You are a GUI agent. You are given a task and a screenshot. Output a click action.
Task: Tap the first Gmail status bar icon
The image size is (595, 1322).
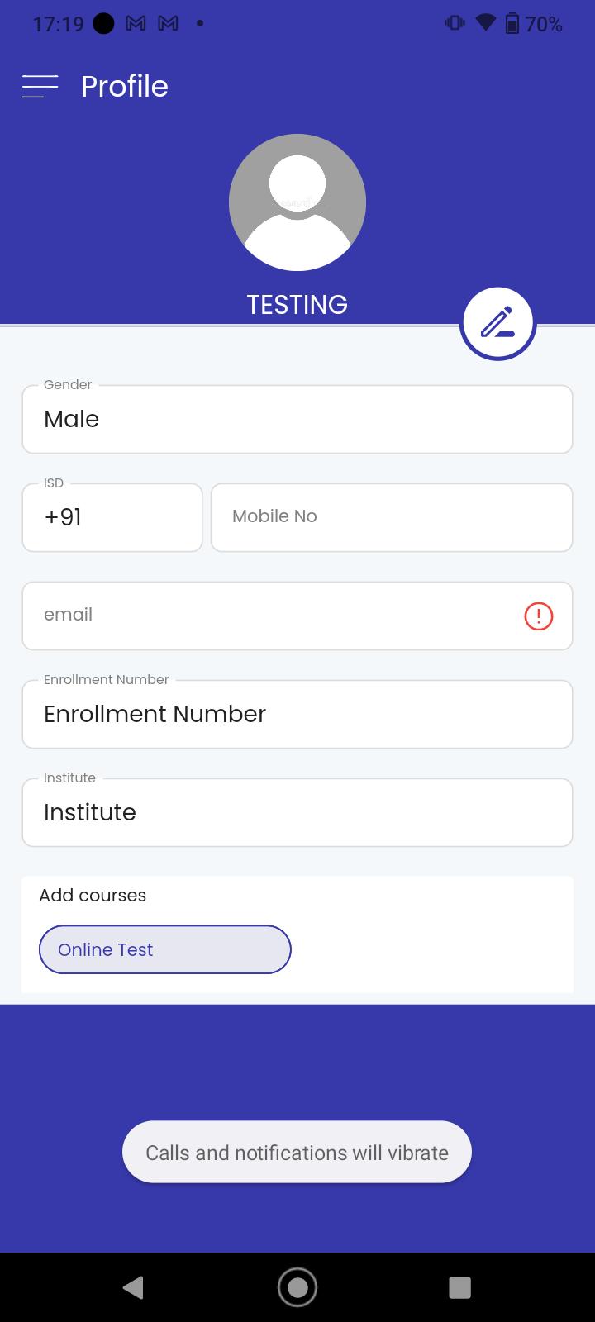pyautogui.click(x=136, y=24)
